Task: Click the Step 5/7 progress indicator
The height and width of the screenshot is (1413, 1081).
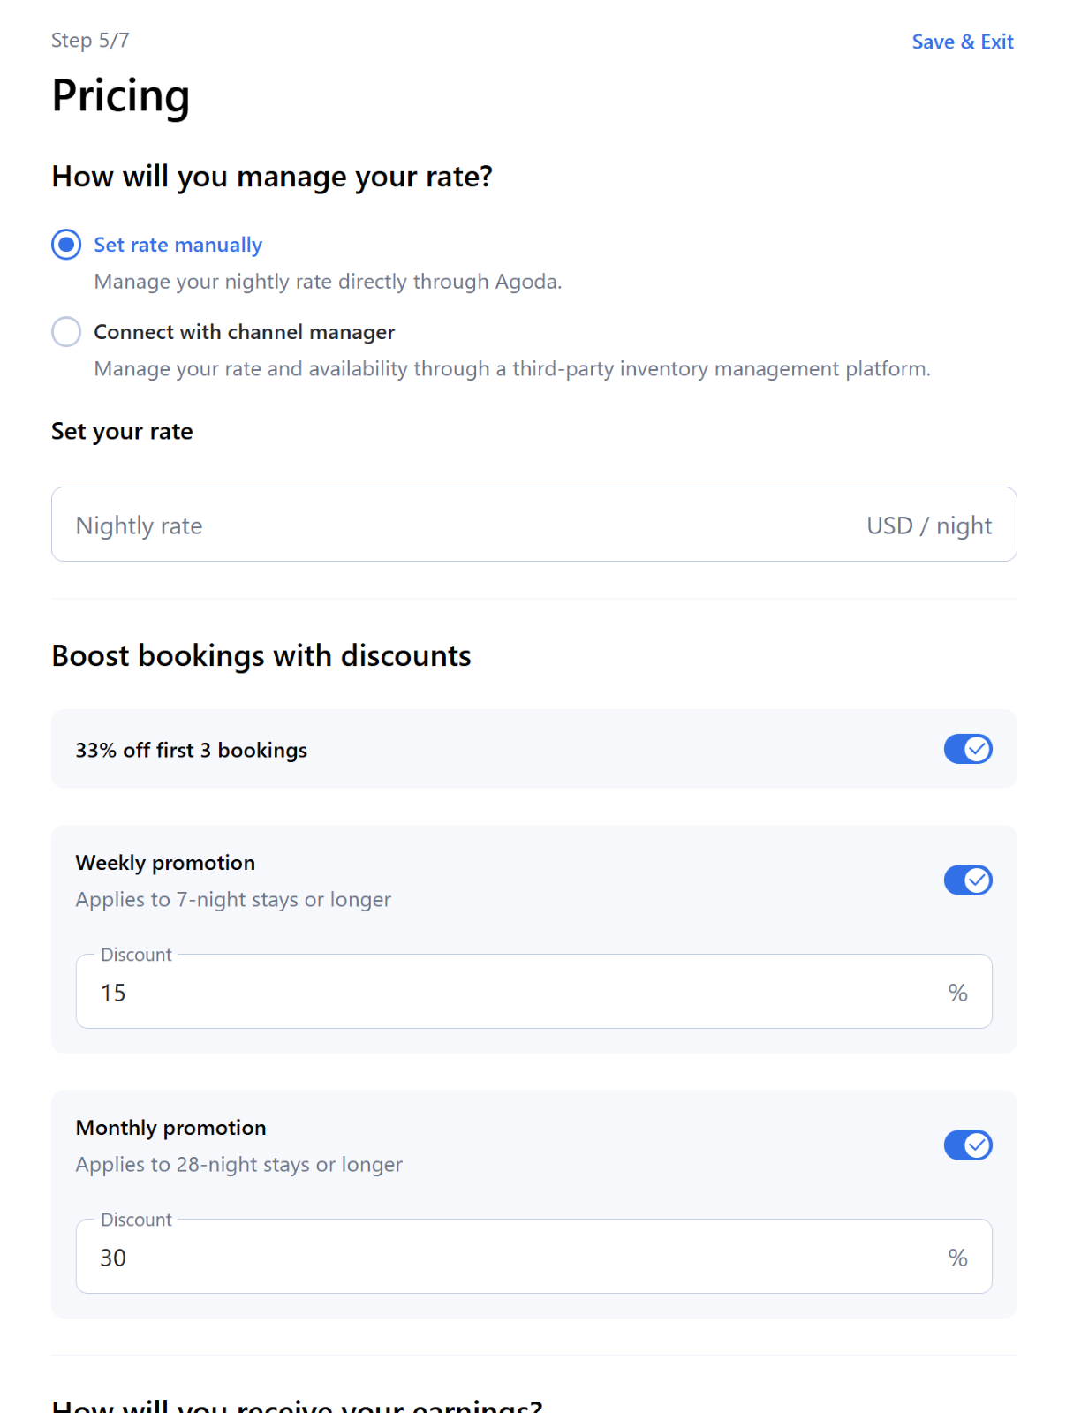Action: [90, 41]
